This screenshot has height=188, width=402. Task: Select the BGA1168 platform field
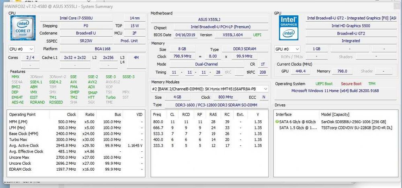103,49
